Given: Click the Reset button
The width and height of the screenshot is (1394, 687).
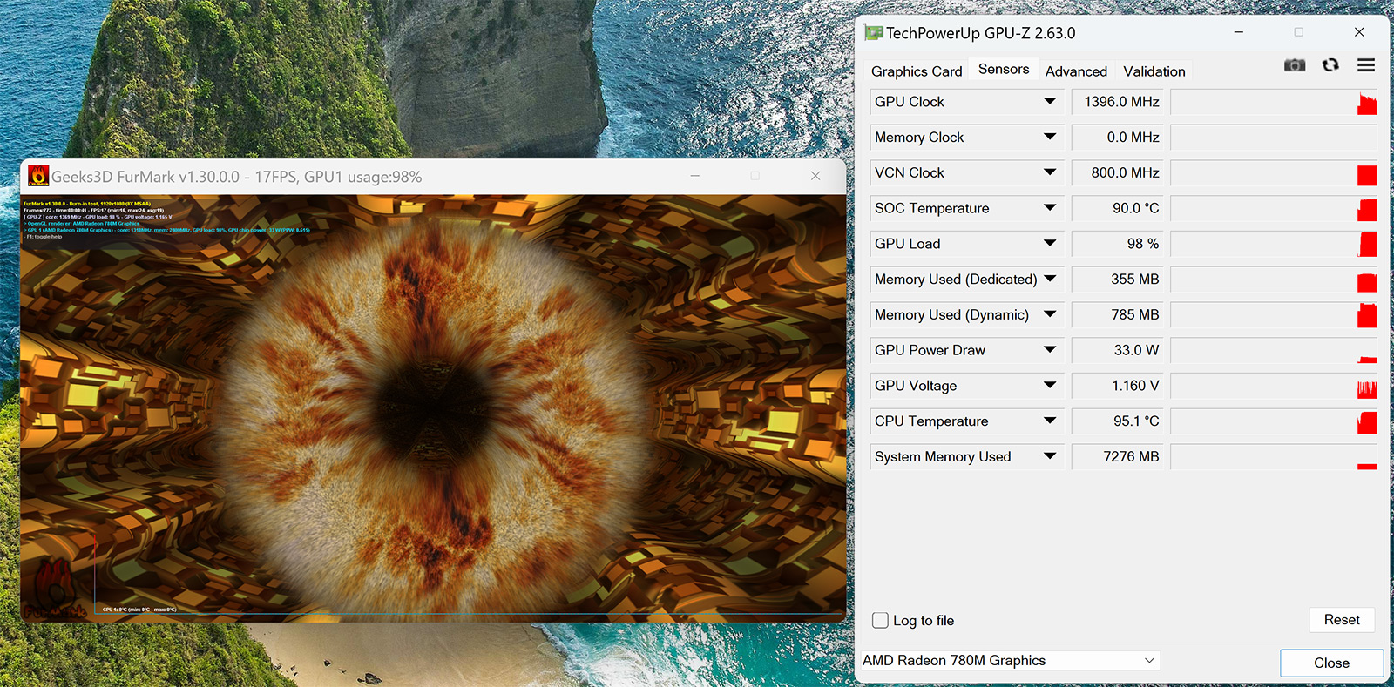Looking at the screenshot, I should (x=1342, y=620).
